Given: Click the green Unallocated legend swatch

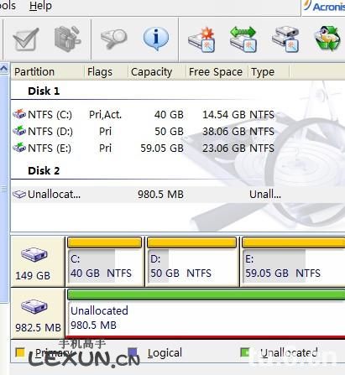Looking at the screenshot, I should tap(245, 352).
